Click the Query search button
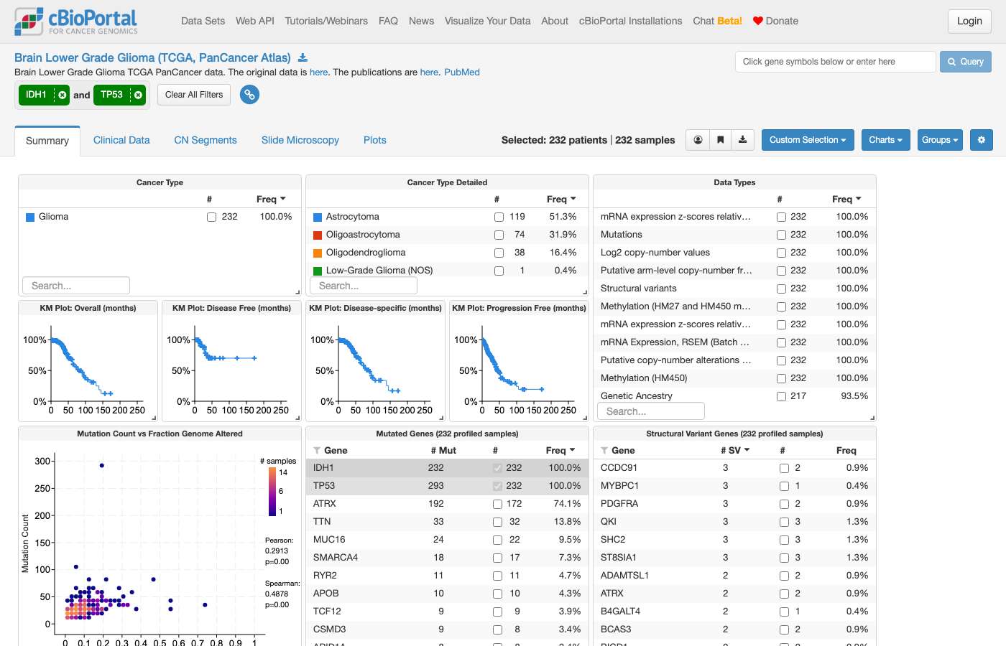 coord(966,62)
